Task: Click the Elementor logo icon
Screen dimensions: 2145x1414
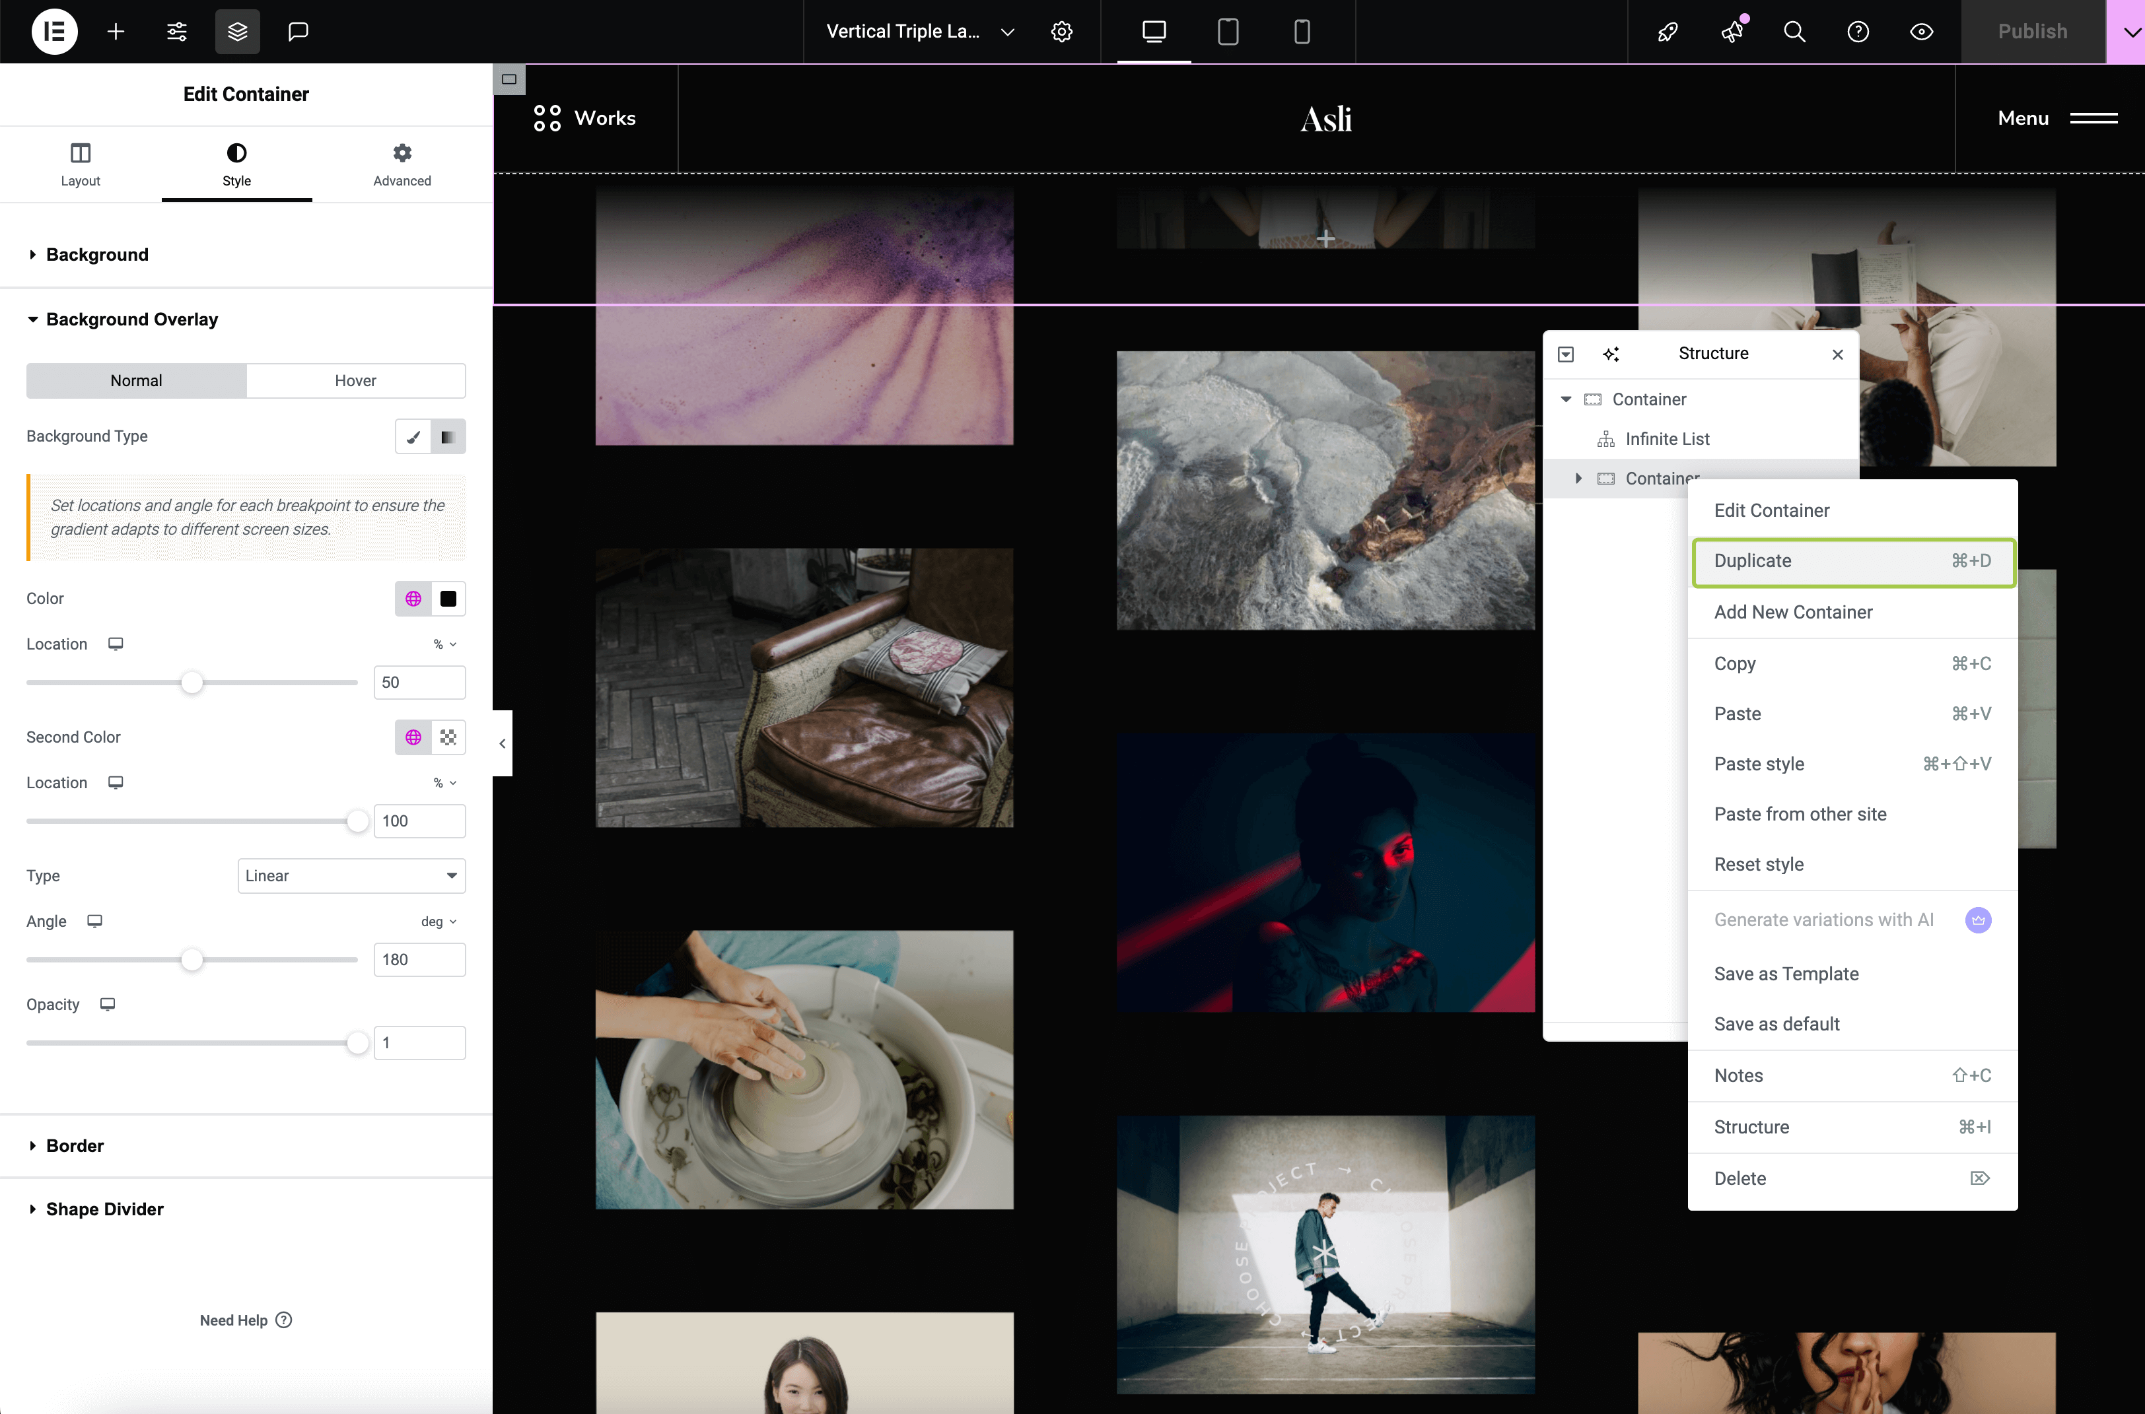Action: pyautogui.click(x=54, y=32)
